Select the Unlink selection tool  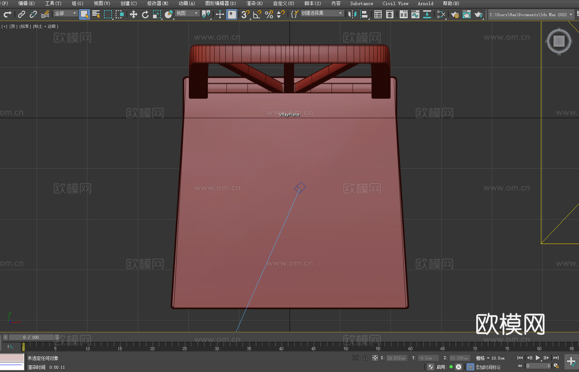pos(33,14)
